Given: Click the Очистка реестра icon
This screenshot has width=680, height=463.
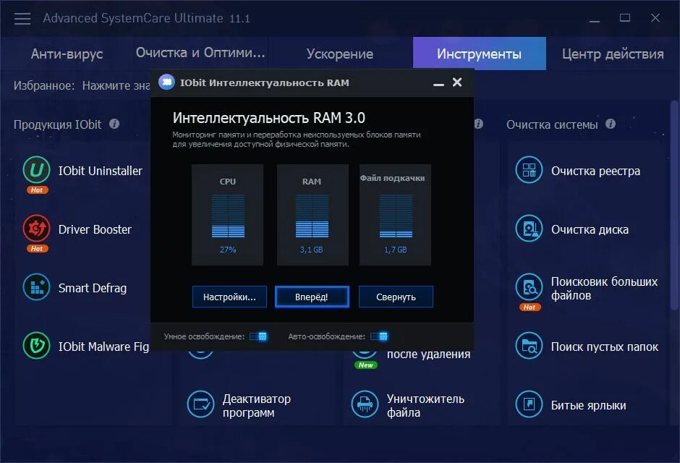Looking at the screenshot, I should (529, 169).
